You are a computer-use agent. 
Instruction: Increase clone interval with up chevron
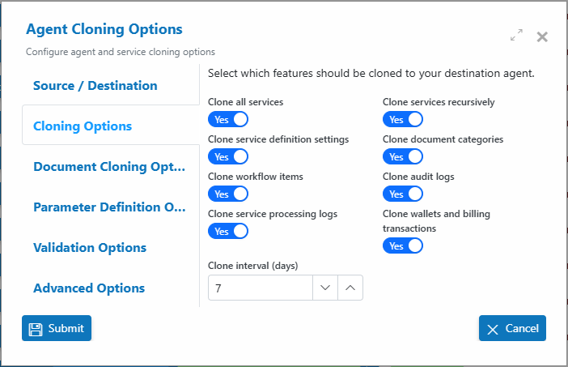[x=350, y=288]
